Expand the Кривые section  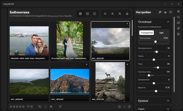pos(168,101)
